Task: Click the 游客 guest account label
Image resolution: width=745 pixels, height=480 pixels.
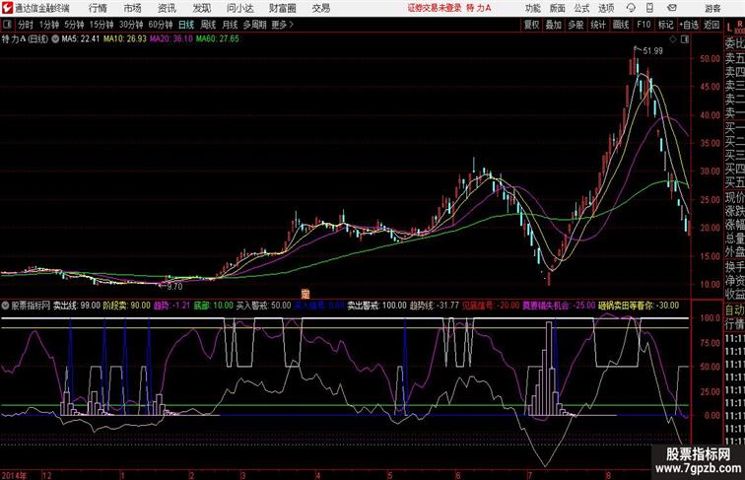Action: tap(712, 8)
